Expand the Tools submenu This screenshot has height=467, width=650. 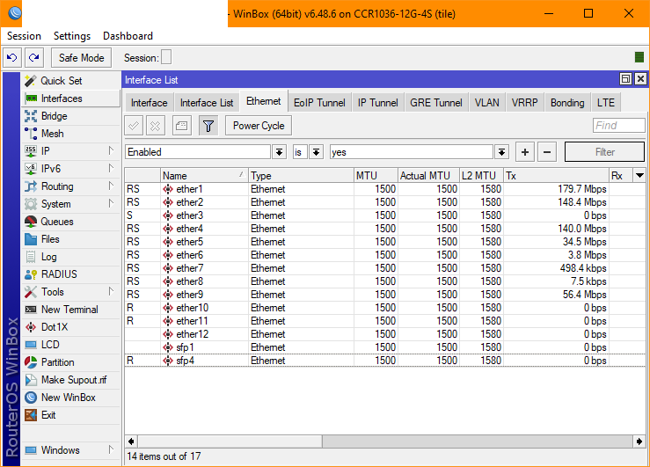pyautogui.click(x=111, y=291)
